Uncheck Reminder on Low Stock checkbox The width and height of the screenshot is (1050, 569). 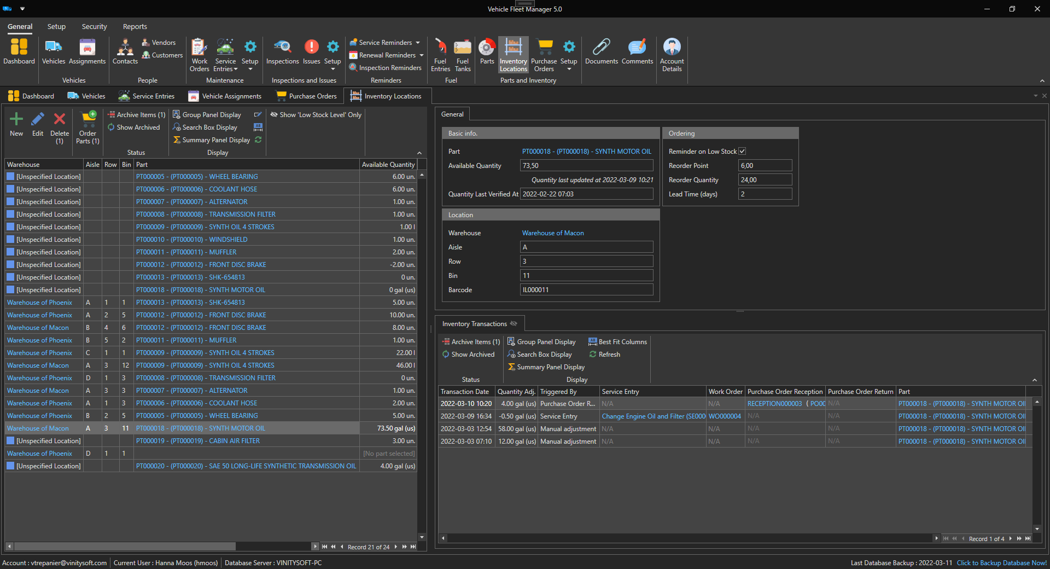click(x=742, y=152)
